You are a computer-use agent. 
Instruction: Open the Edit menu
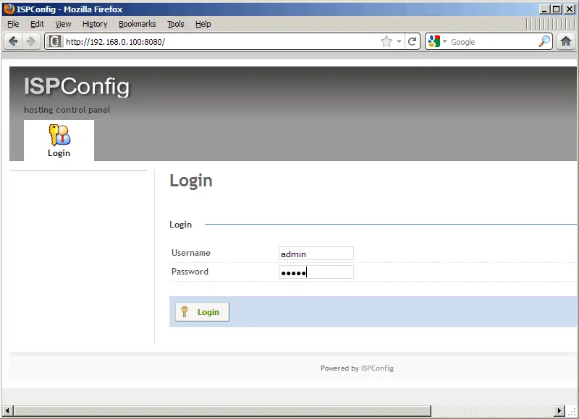click(x=37, y=24)
